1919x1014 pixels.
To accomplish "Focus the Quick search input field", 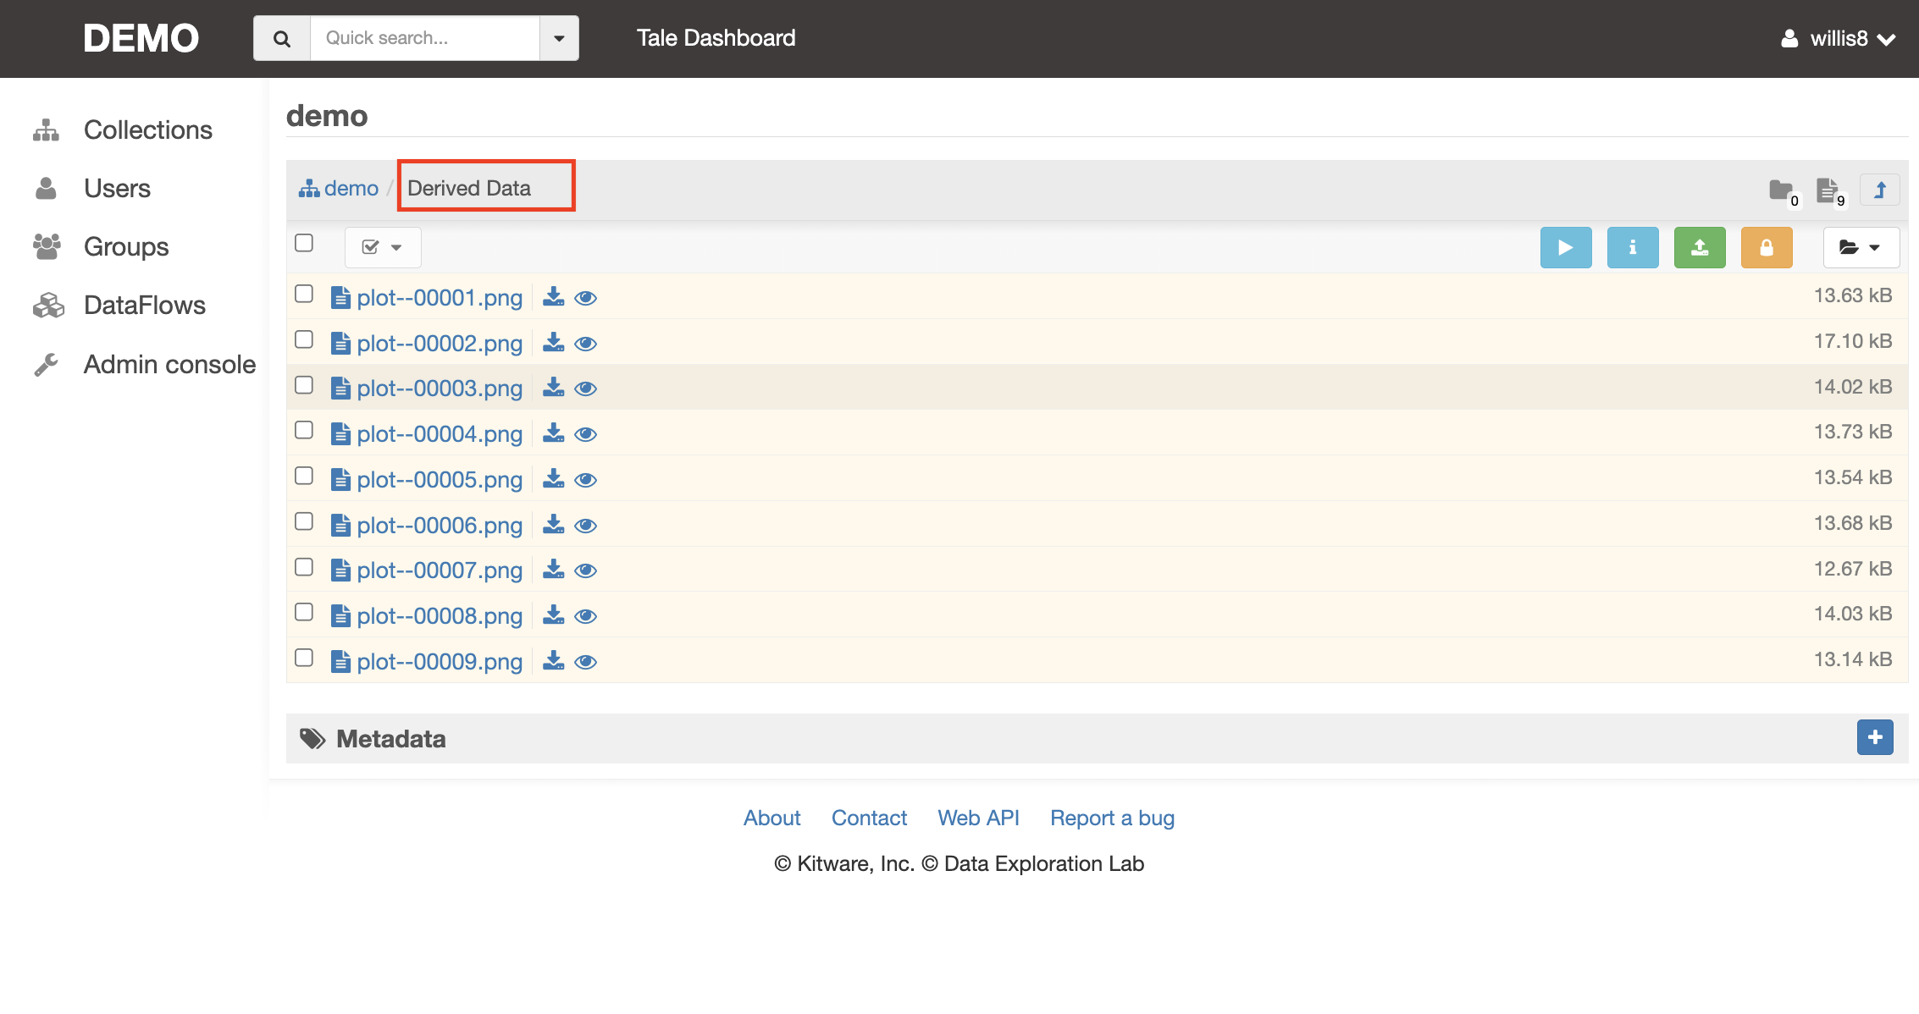I will [x=424, y=38].
